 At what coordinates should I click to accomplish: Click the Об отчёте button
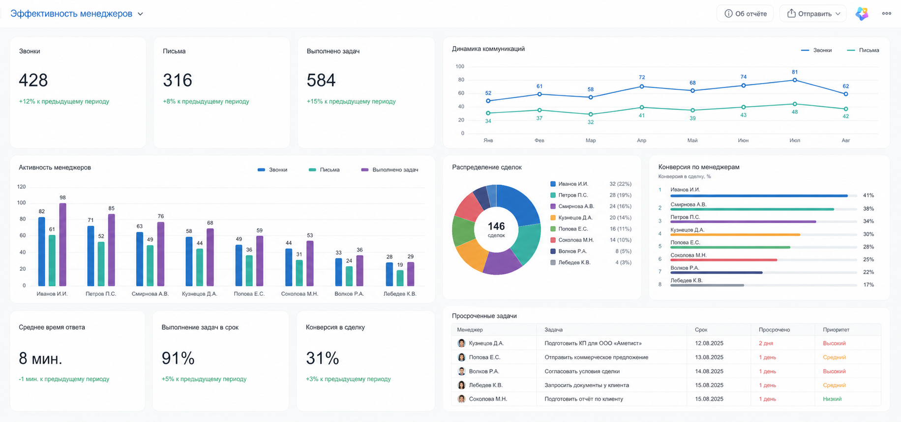click(745, 14)
